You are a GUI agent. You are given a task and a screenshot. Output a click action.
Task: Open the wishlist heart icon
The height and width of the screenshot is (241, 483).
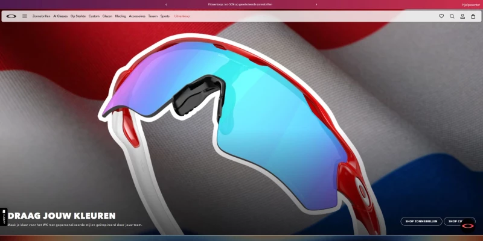[x=441, y=16]
